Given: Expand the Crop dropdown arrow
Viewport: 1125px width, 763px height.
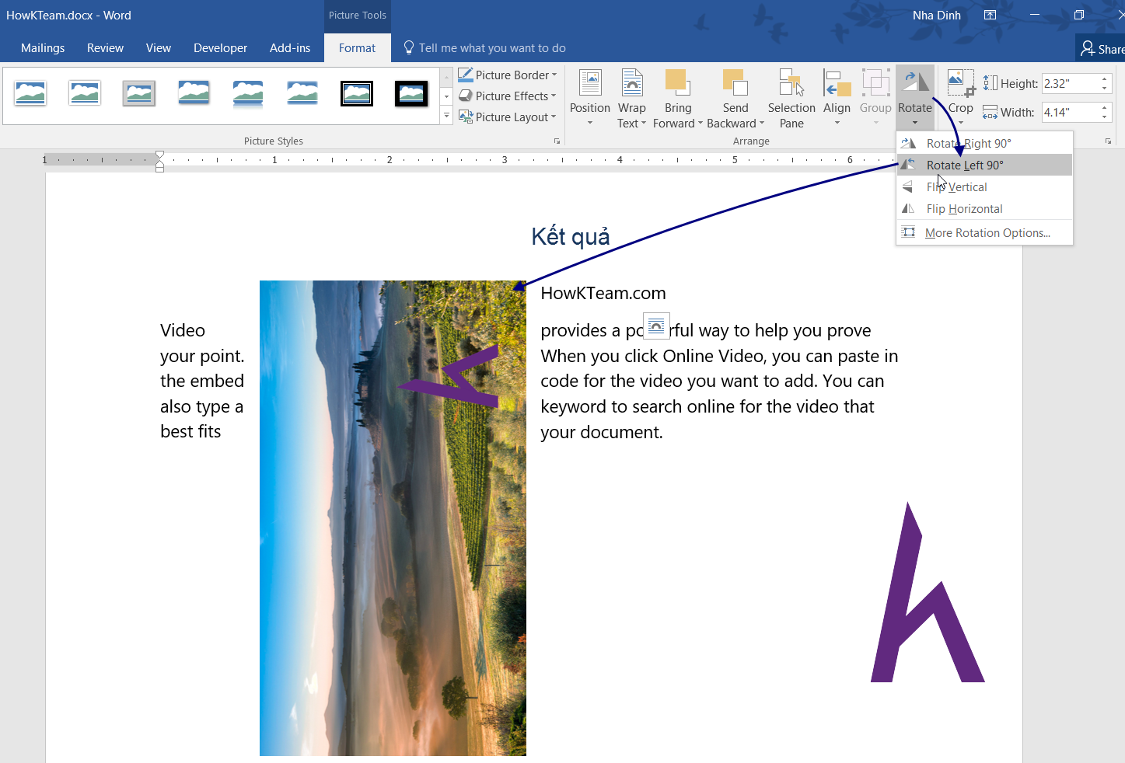Looking at the screenshot, I should point(961,122).
